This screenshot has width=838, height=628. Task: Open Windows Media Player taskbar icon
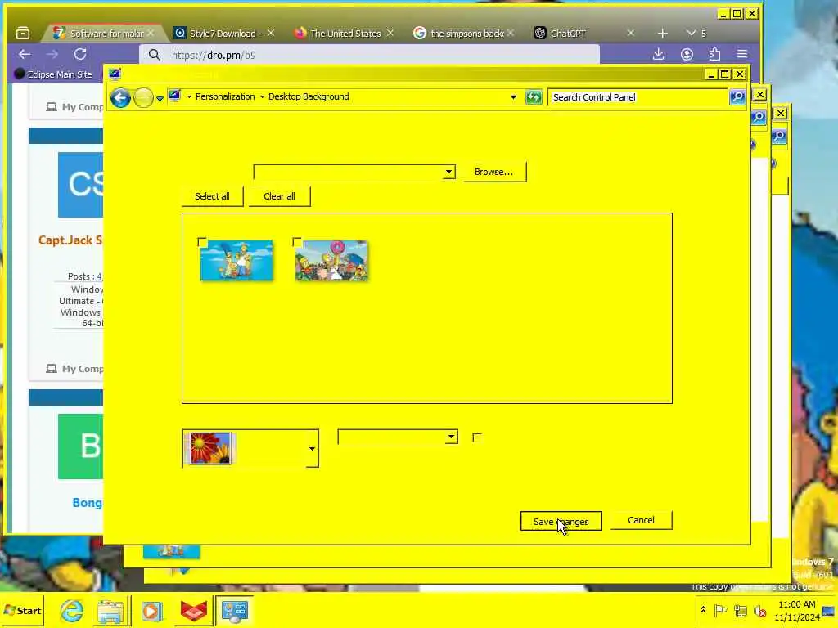click(x=151, y=611)
